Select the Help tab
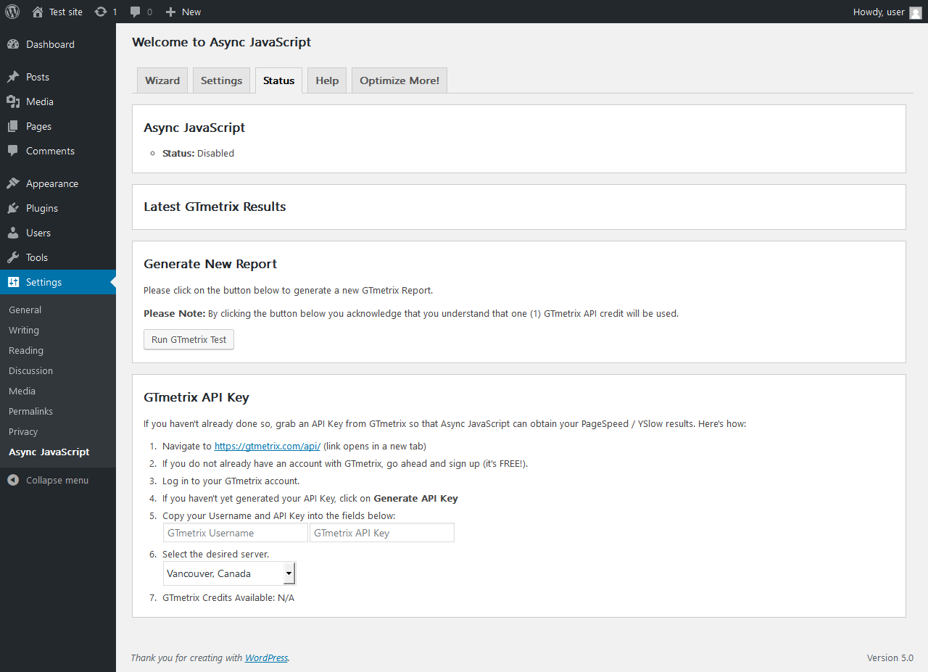Image resolution: width=928 pixels, height=672 pixels. click(327, 80)
